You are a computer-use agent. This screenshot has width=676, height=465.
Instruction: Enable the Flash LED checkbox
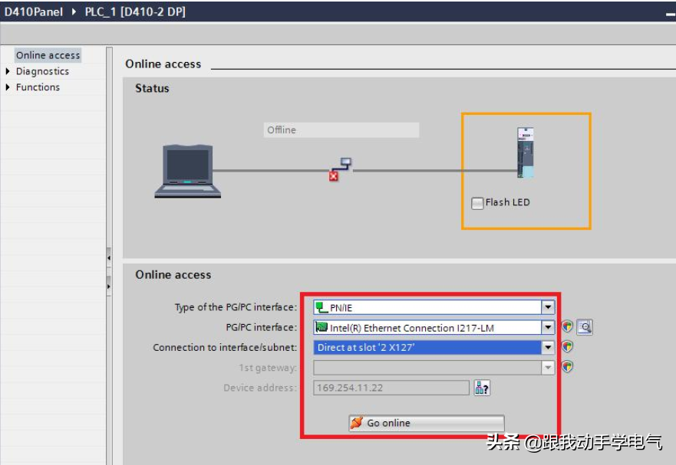coord(477,203)
